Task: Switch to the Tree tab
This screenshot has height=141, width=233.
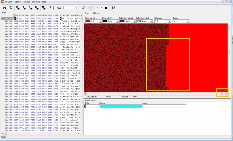Action: click(87, 13)
